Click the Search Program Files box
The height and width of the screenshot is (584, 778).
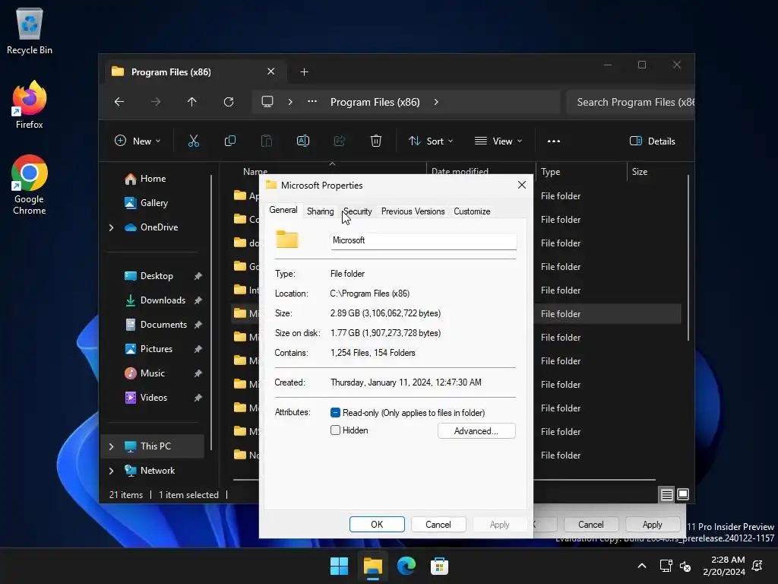(x=630, y=102)
